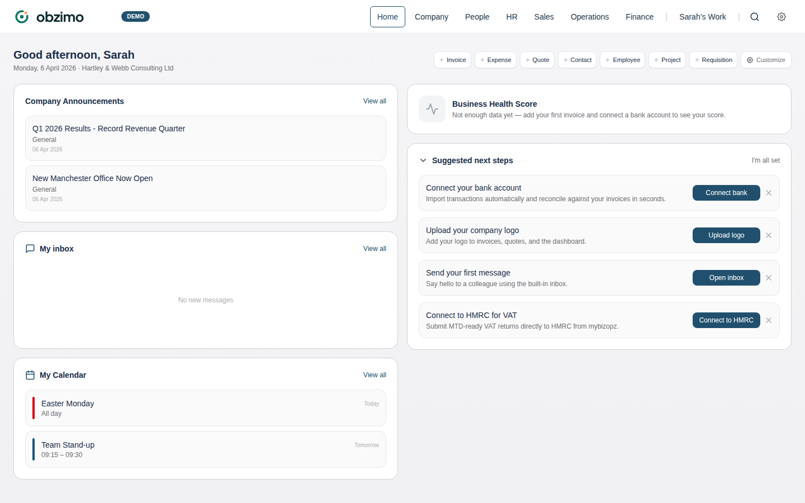Click the DEMO badge
This screenshot has width=805, height=503.
[135, 17]
